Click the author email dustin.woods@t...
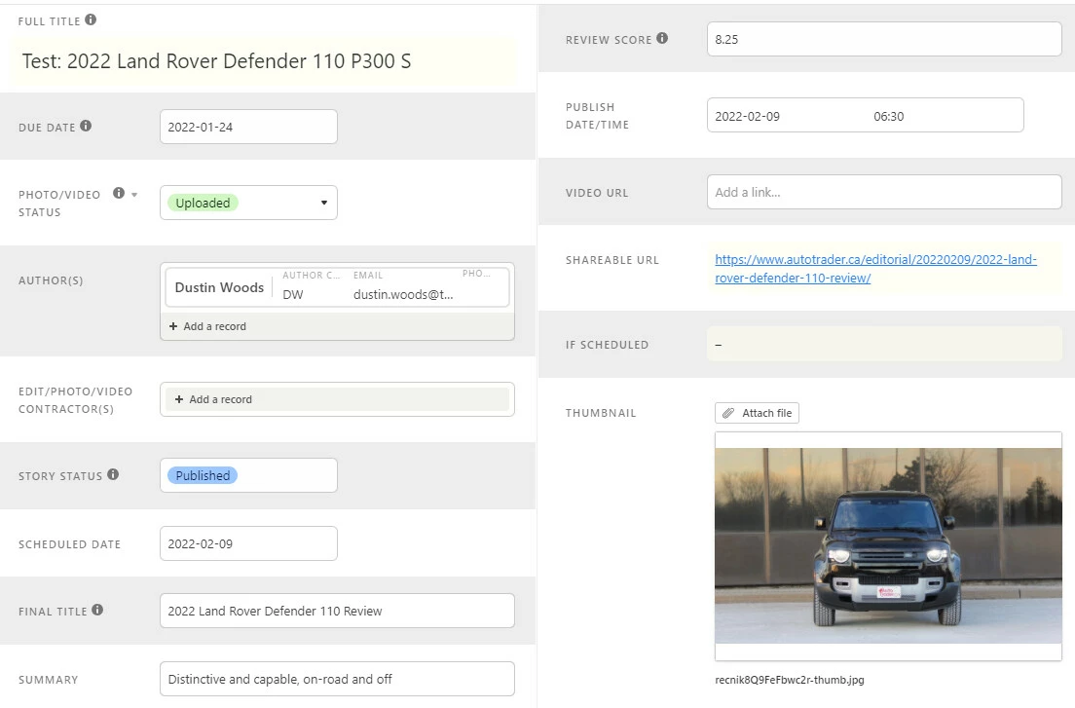This screenshot has width=1075, height=708. tap(403, 295)
